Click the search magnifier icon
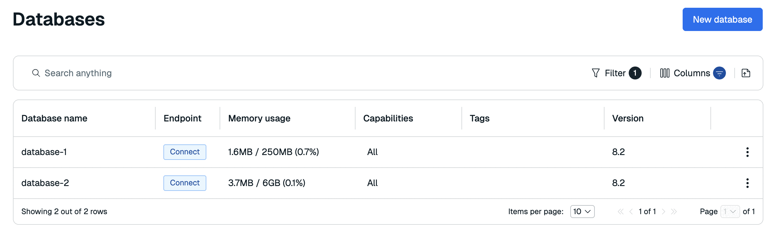The width and height of the screenshot is (775, 239). coord(36,73)
